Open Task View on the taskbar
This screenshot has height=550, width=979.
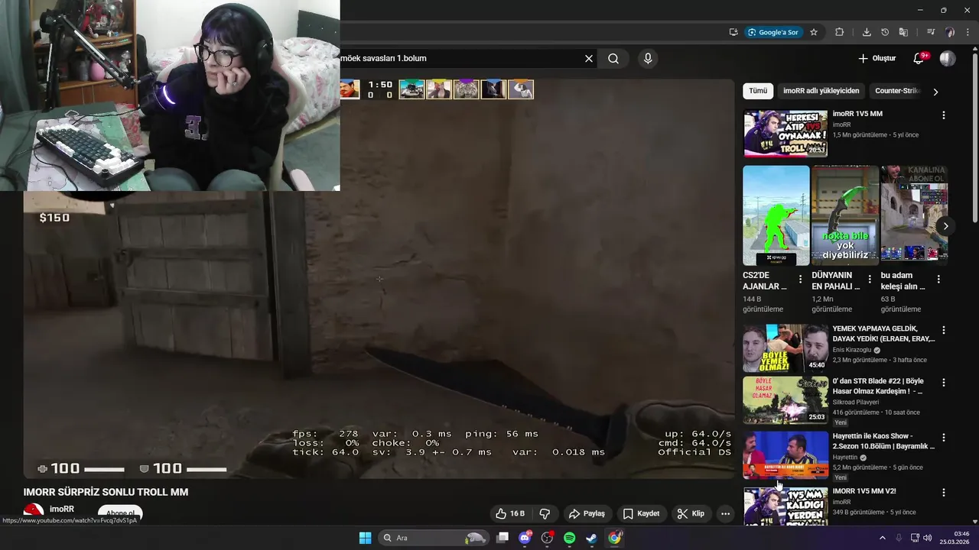(503, 538)
